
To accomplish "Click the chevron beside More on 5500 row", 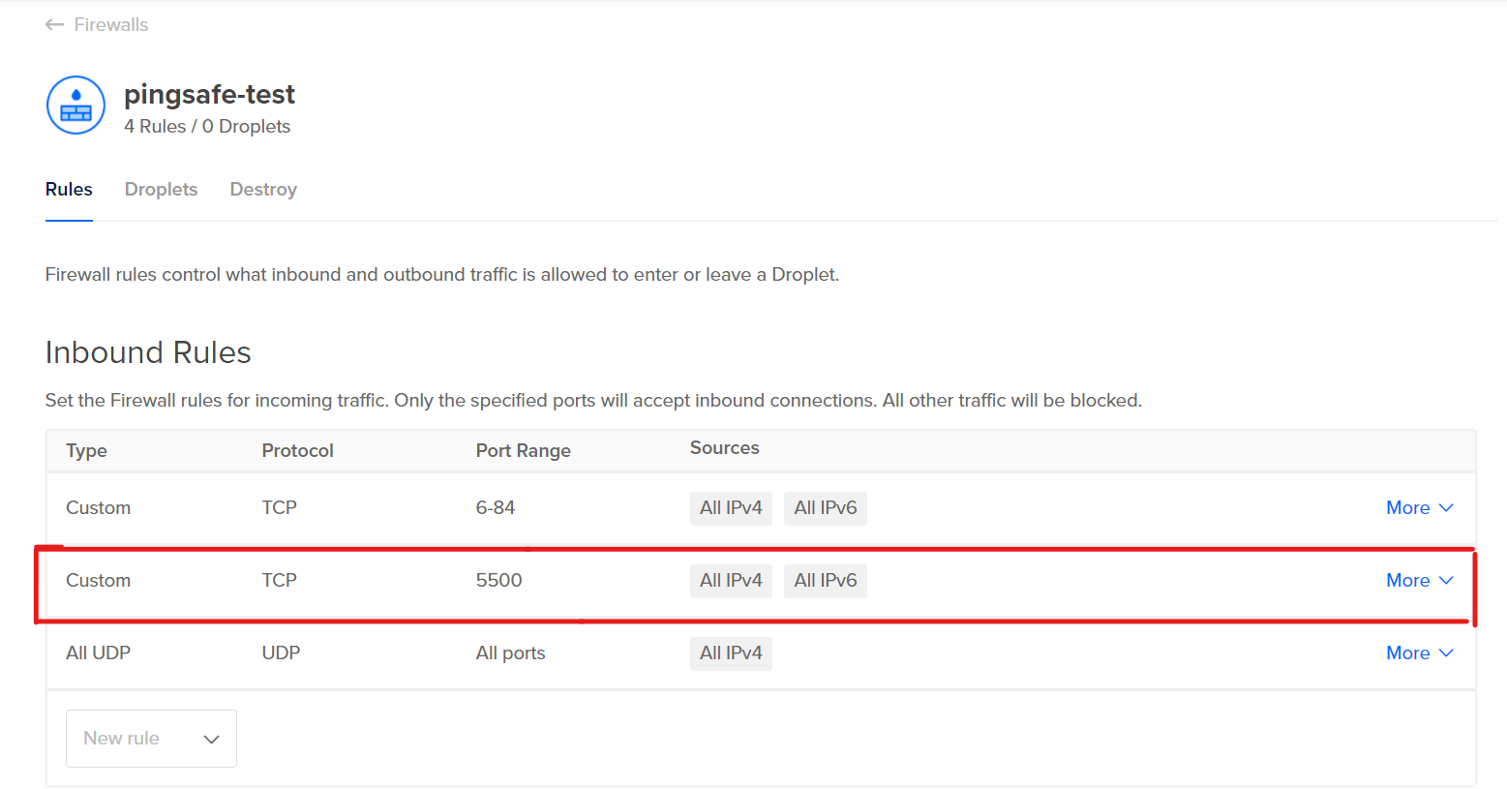I will coord(1446,581).
